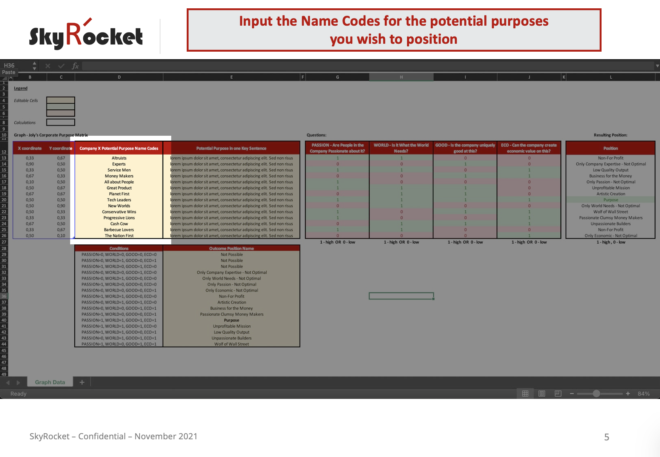Switch to Normal view icon

(x=525, y=394)
